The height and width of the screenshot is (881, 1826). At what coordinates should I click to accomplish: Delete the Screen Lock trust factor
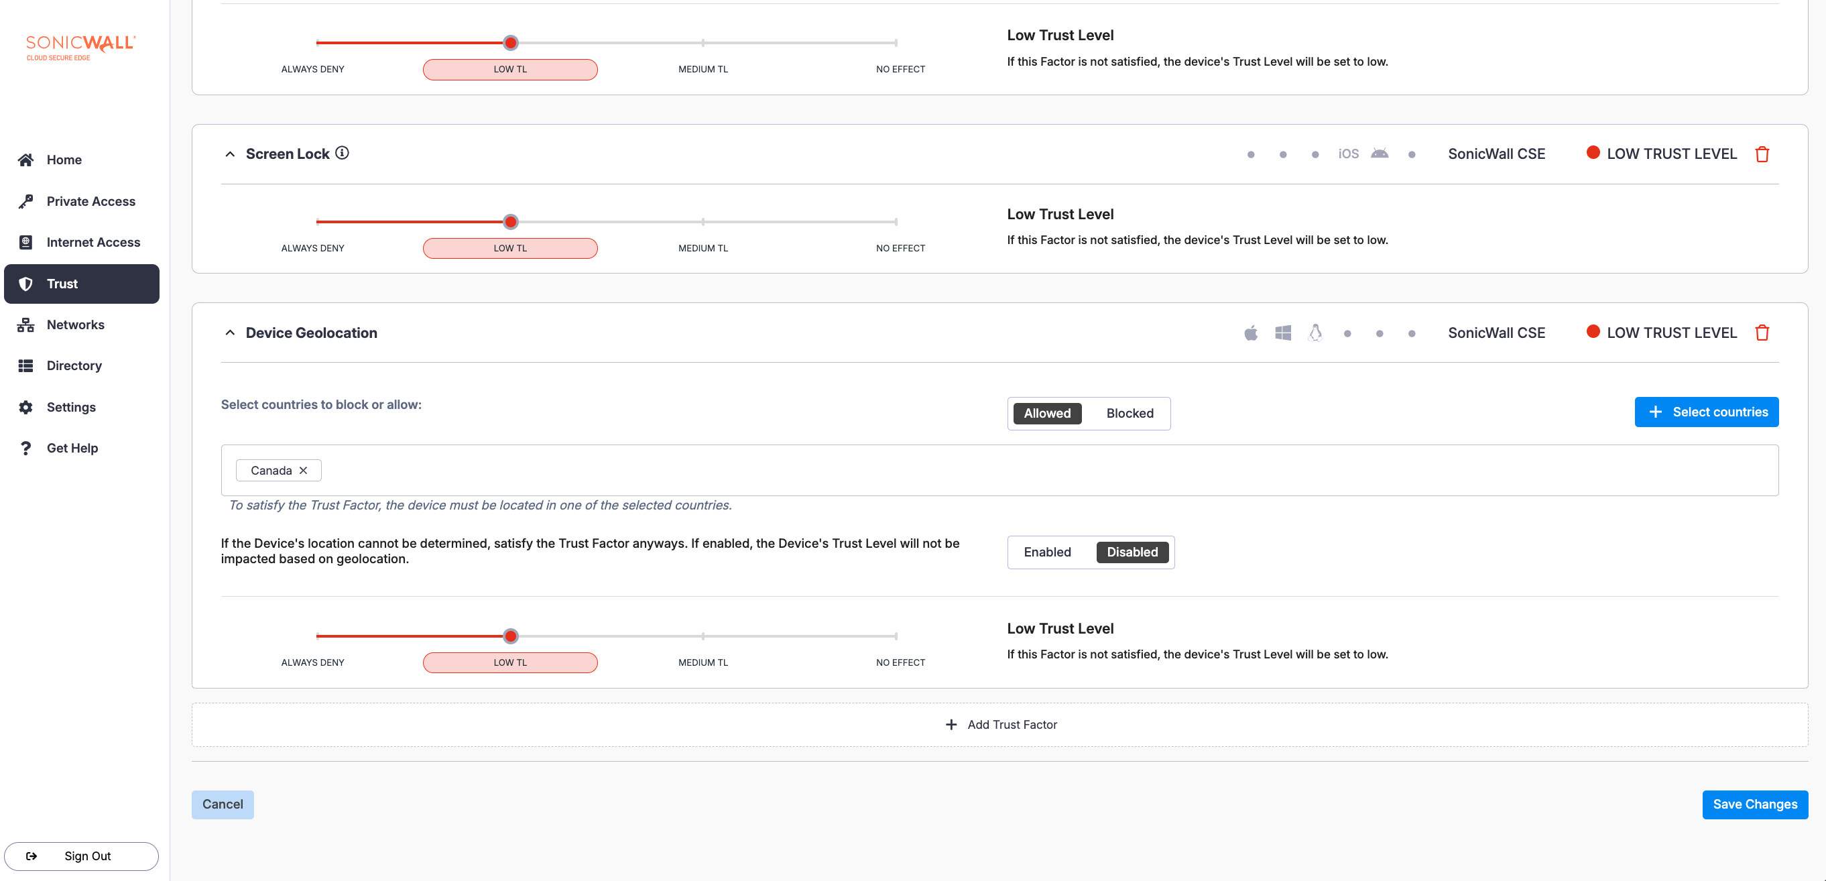pos(1762,154)
